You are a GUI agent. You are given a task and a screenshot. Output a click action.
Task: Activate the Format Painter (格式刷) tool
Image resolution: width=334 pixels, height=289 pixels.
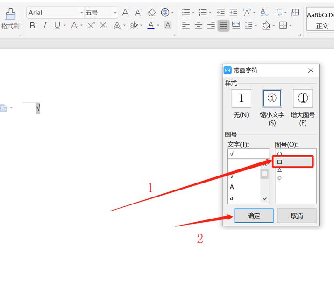(x=10, y=19)
